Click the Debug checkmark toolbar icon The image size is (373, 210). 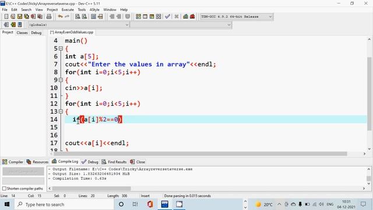click(167, 16)
